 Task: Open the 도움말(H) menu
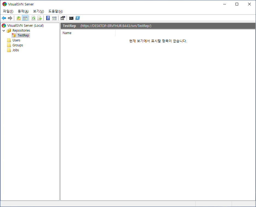click(x=55, y=11)
